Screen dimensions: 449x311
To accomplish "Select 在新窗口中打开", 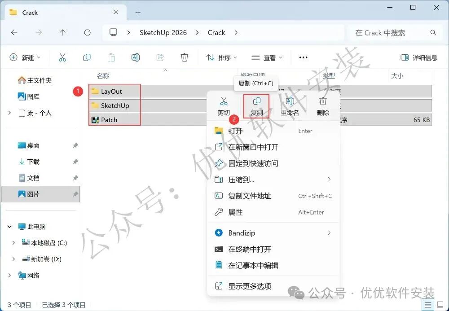I will pos(273,147).
